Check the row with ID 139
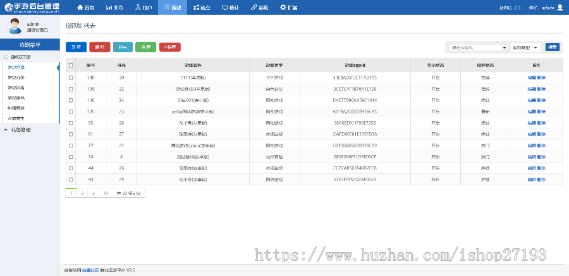The image size is (569, 276). click(71, 89)
